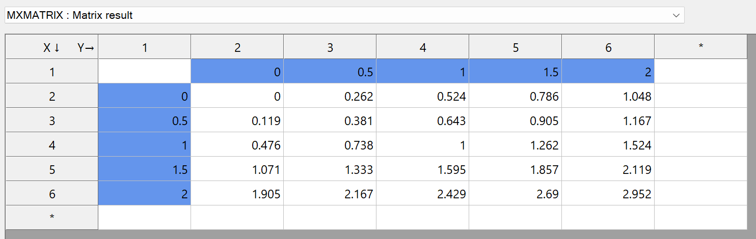
Task: Select row header 4
Action: pos(52,145)
